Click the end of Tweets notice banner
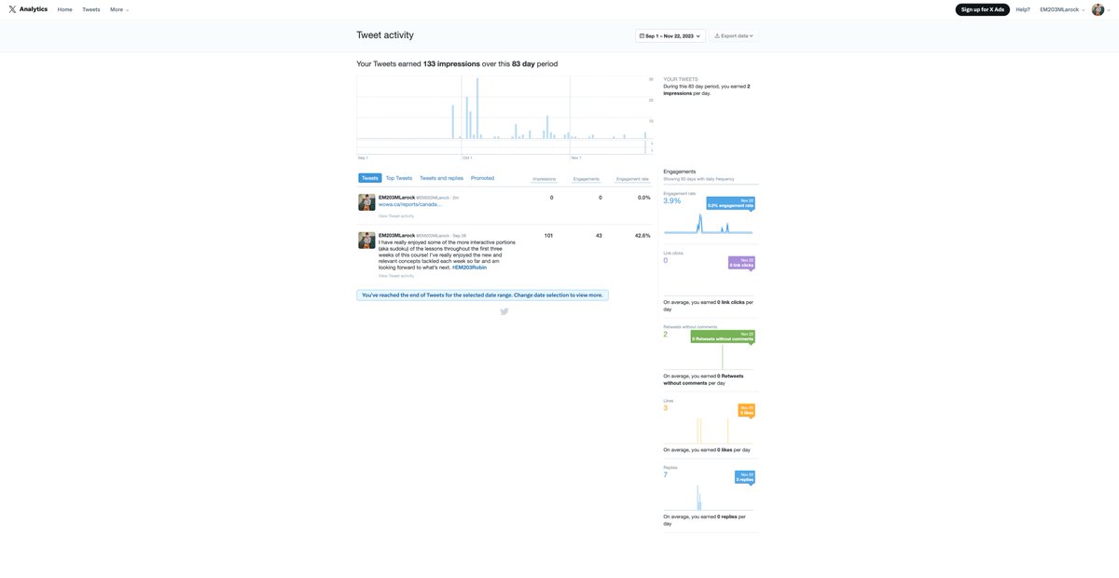 pyautogui.click(x=482, y=295)
